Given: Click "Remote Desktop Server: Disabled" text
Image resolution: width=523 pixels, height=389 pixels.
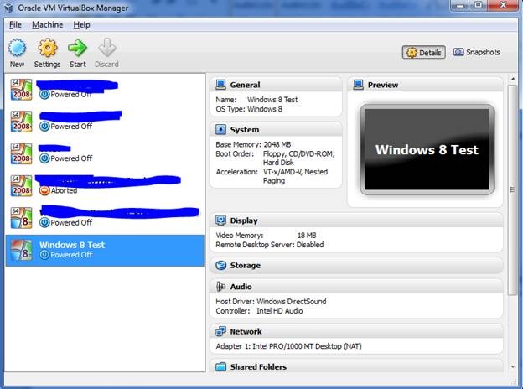Looking at the screenshot, I should [270, 245].
